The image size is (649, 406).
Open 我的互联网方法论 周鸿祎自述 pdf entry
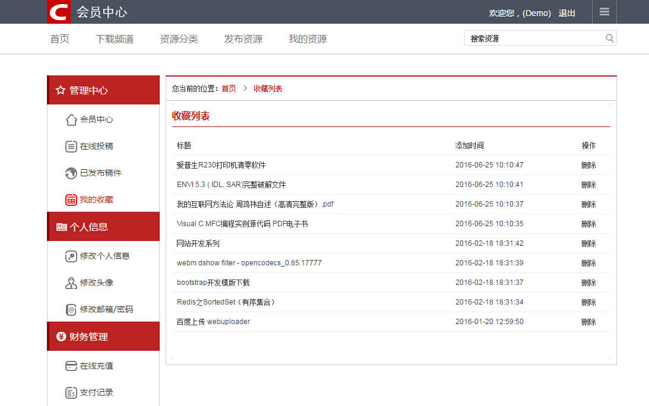[255, 204]
